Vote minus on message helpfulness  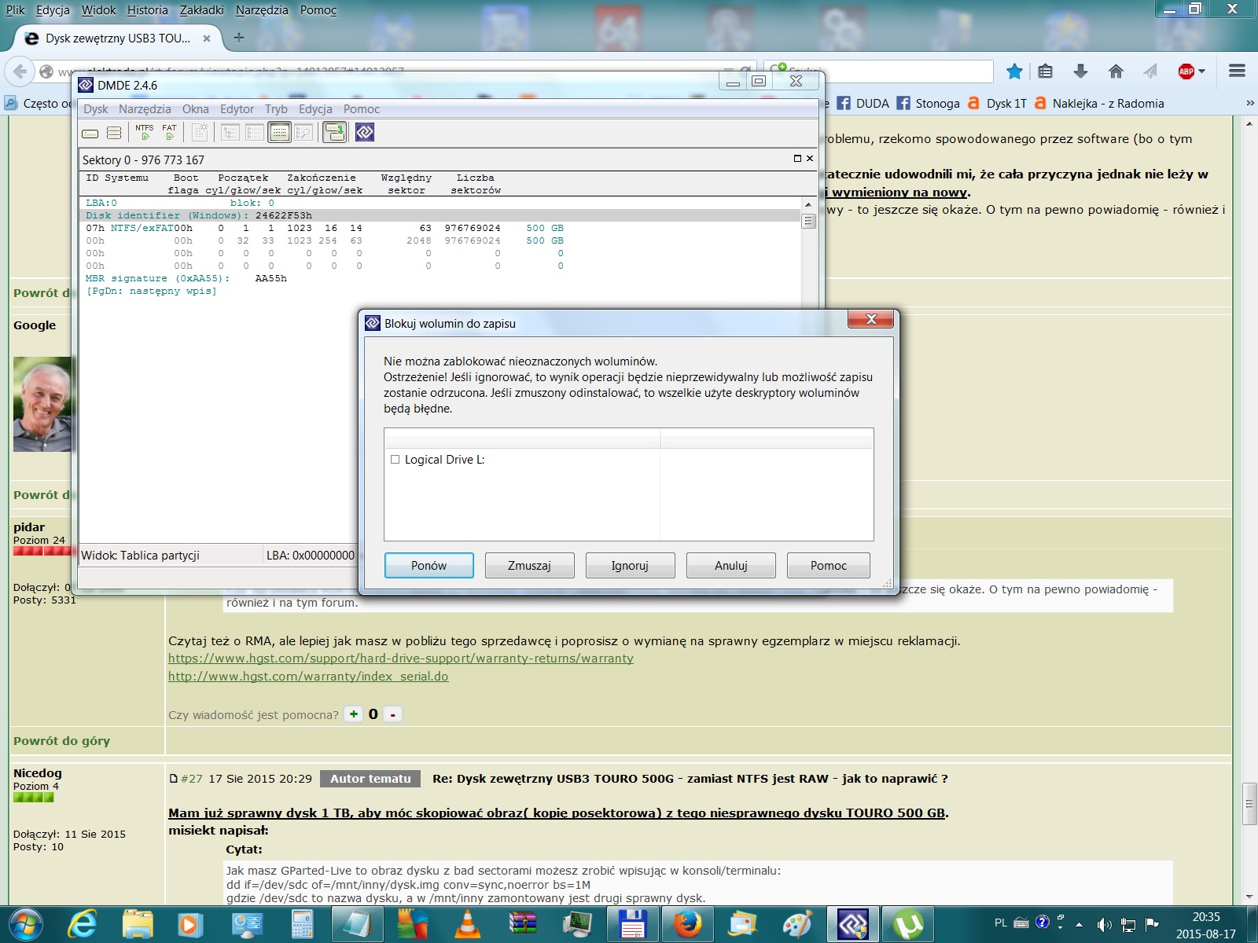pyautogui.click(x=392, y=714)
